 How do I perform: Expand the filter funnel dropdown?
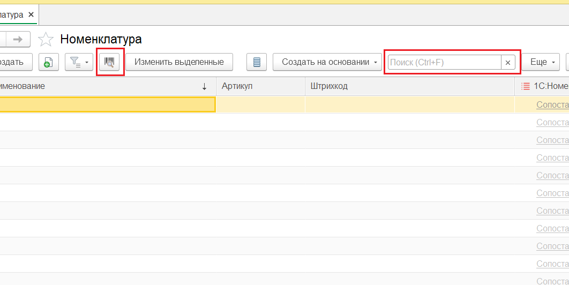[x=80, y=62]
